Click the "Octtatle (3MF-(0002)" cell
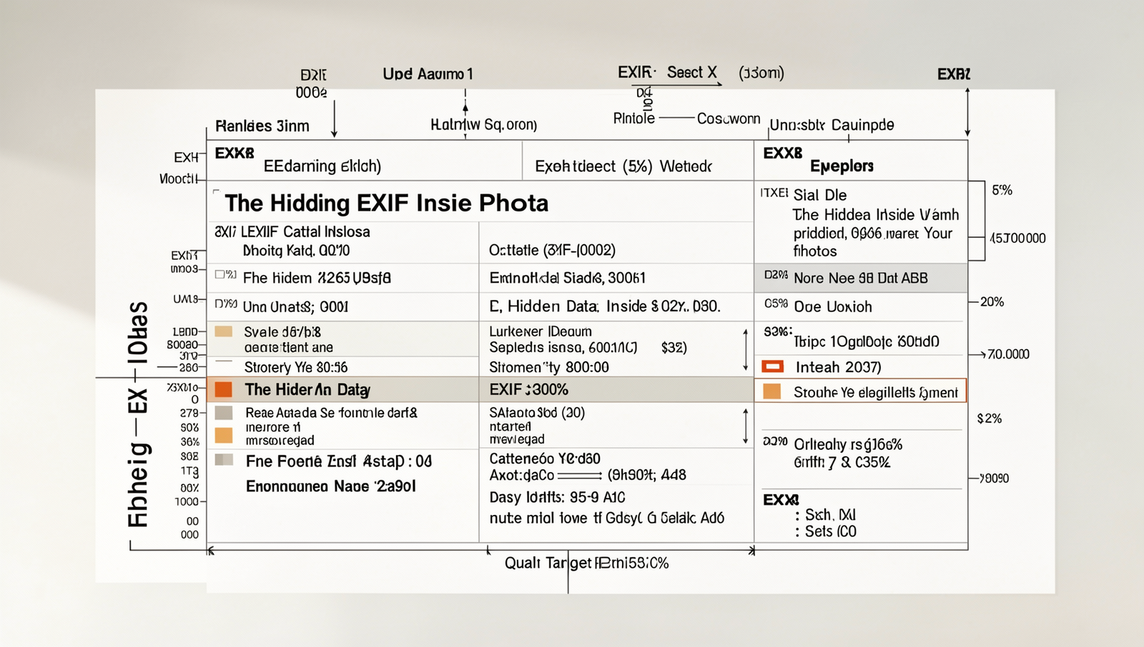The image size is (1144, 647). click(552, 250)
